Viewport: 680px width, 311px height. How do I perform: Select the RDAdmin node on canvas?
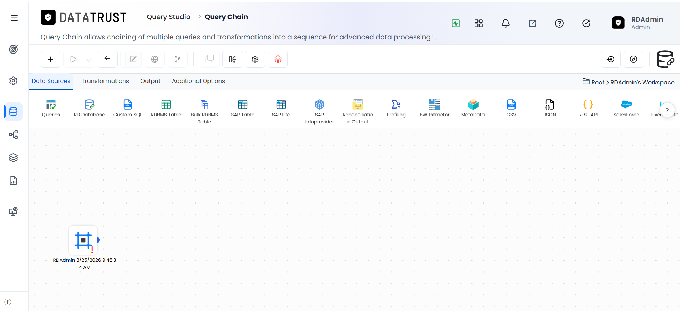(x=83, y=240)
